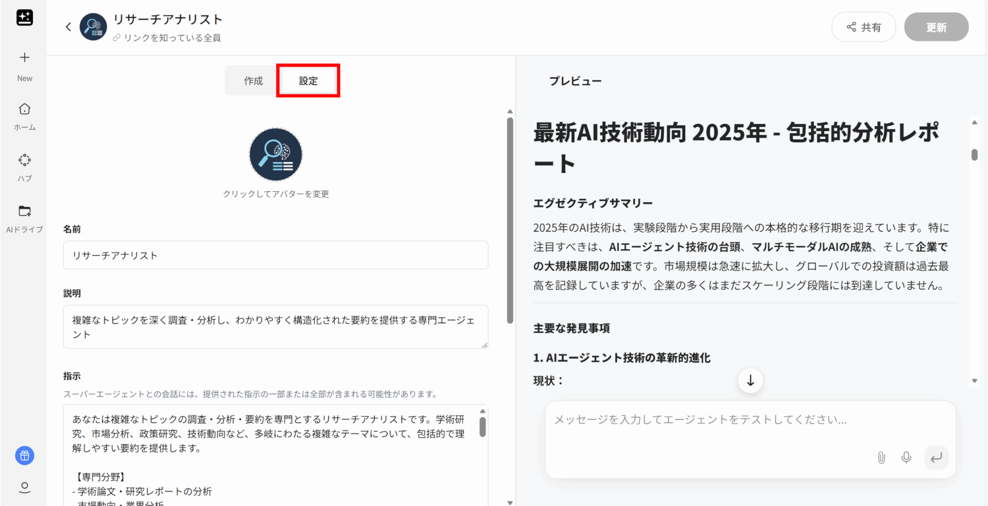The height and width of the screenshot is (506, 988).
Task: Open the user profile icon
Action: click(x=25, y=487)
